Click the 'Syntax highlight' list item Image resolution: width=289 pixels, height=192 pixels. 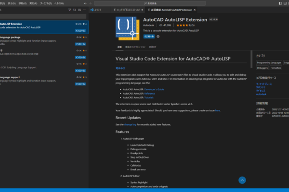139,182
